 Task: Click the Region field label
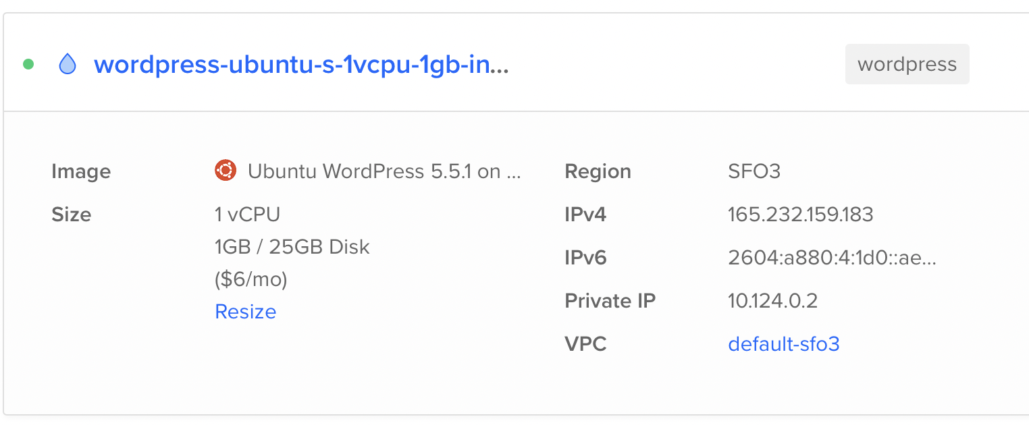pos(598,171)
